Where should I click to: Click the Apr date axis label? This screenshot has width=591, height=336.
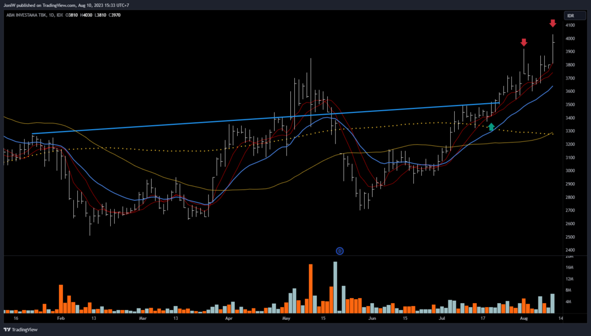click(229, 318)
